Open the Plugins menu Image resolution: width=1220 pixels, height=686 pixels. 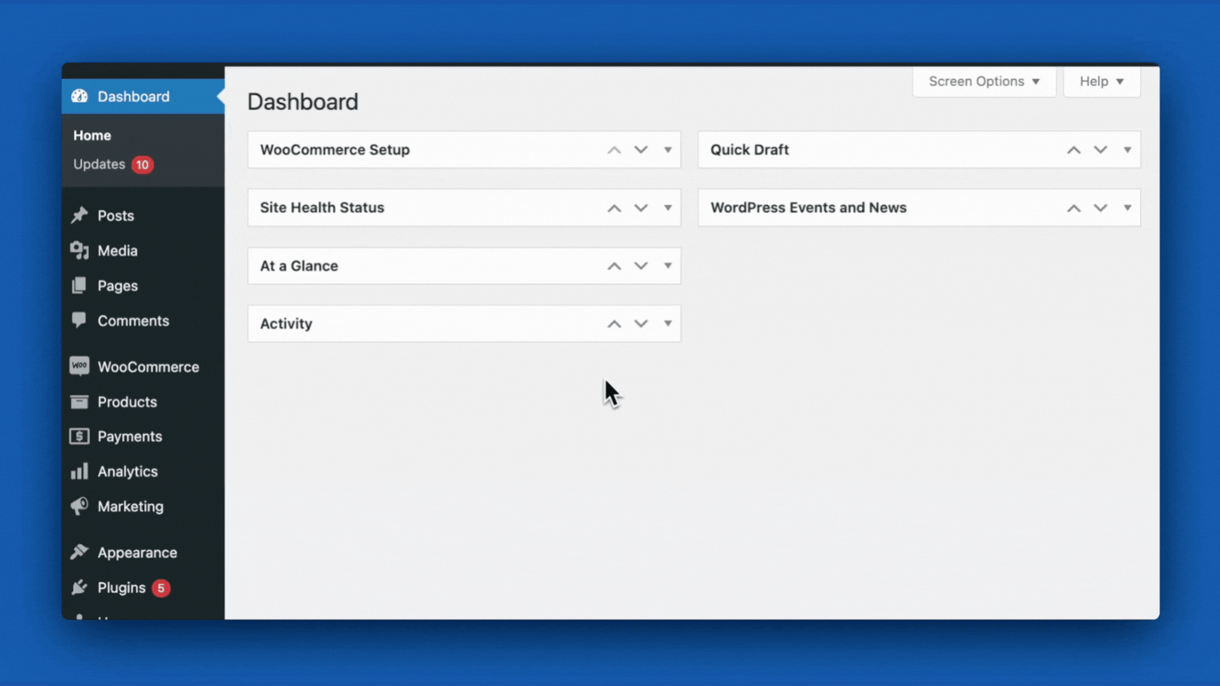(143, 588)
